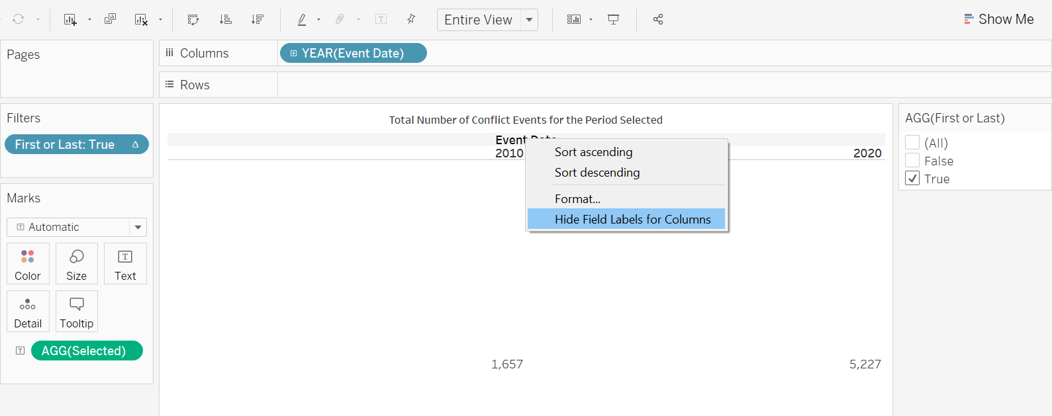Click the Highlight pen icon
This screenshot has width=1052, height=416.
tap(302, 20)
